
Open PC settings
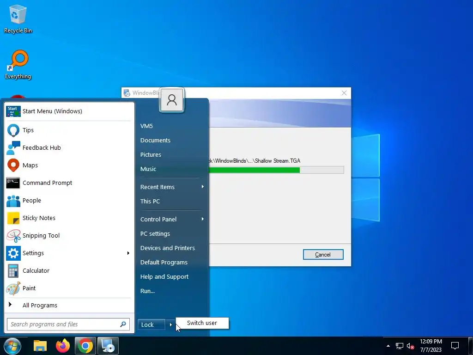coord(155,233)
